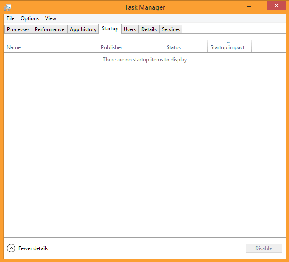Screen dimensions: 289x262
Task: Click the 'There are no startup items to display' text
Action: pos(145,60)
